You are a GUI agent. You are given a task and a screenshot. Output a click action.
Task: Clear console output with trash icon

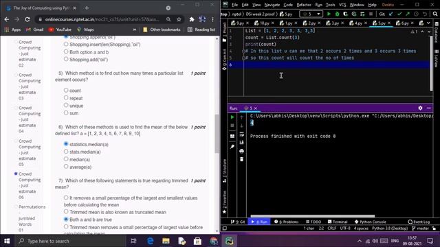point(241,159)
